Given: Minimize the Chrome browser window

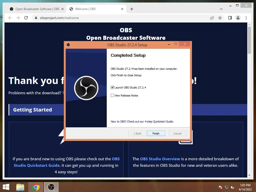Looking at the screenshot, I should coord(230,6).
